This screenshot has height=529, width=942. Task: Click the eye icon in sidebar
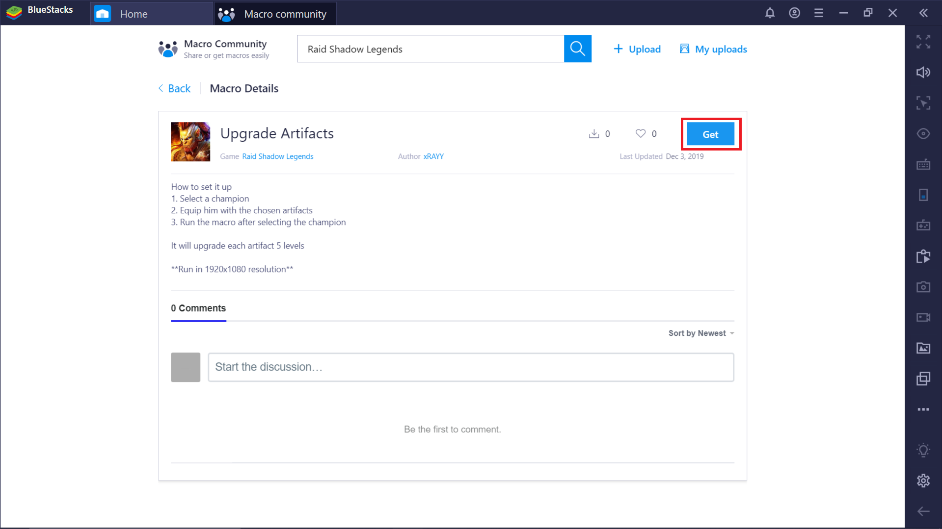[923, 134]
